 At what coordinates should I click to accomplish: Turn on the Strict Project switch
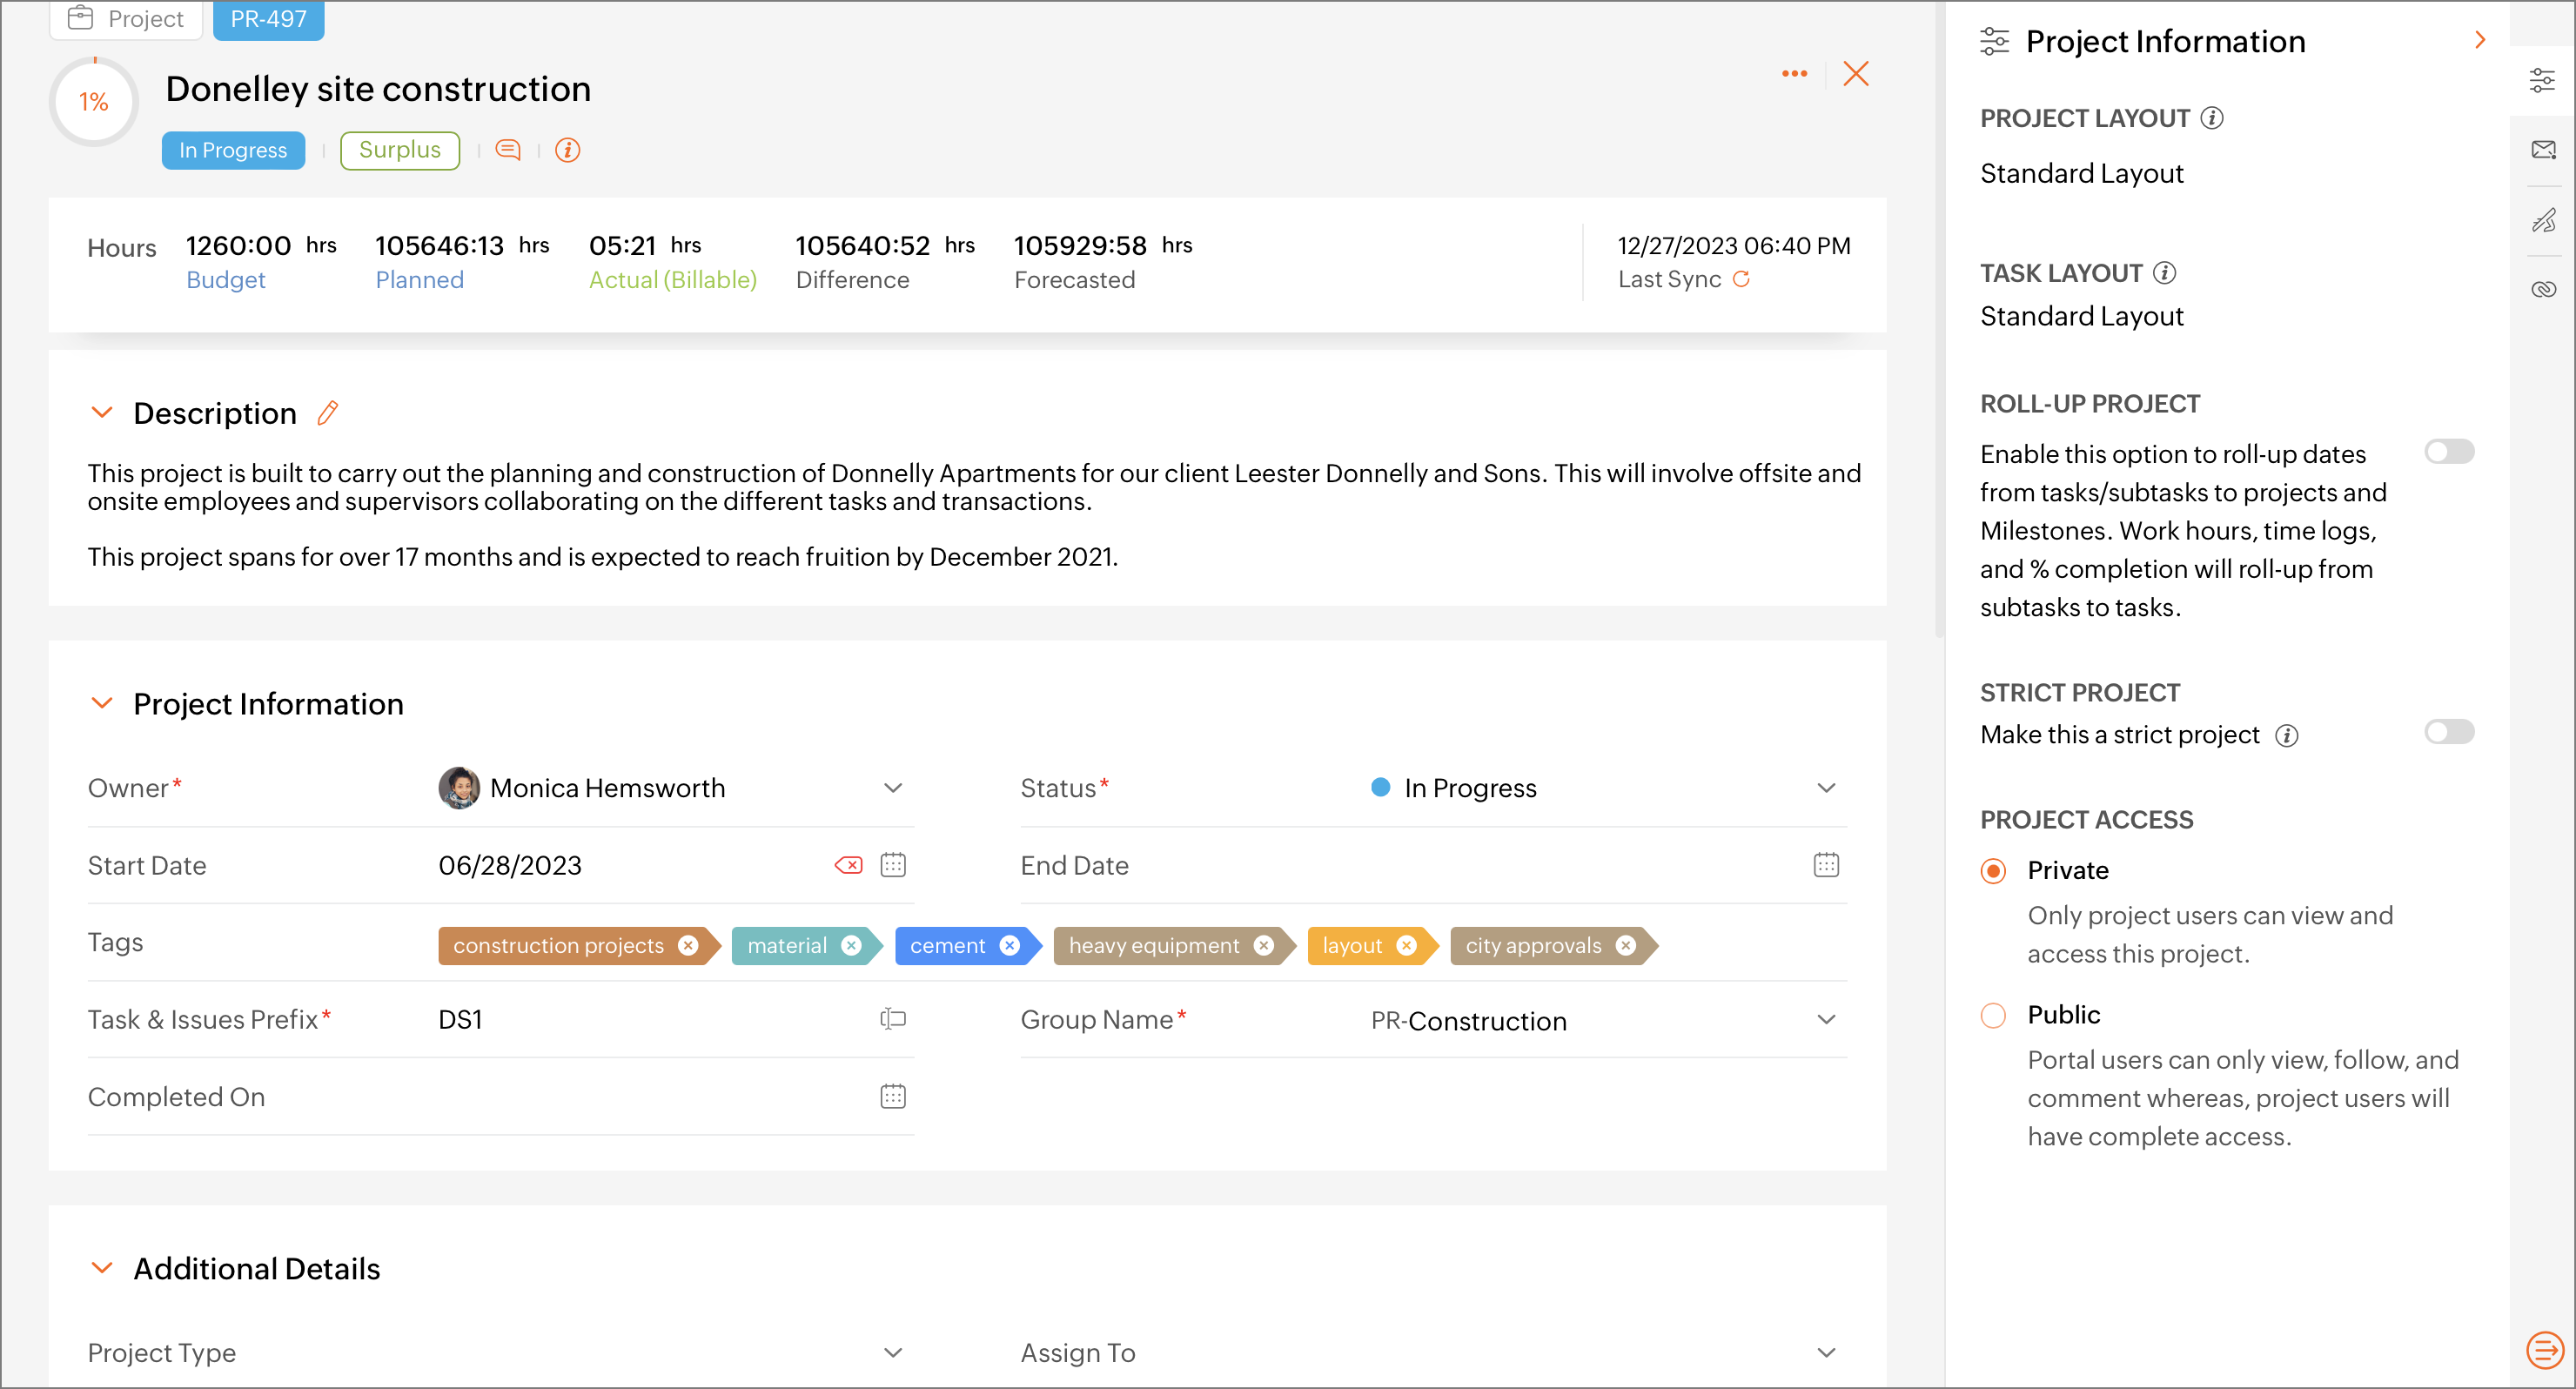tap(2449, 733)
